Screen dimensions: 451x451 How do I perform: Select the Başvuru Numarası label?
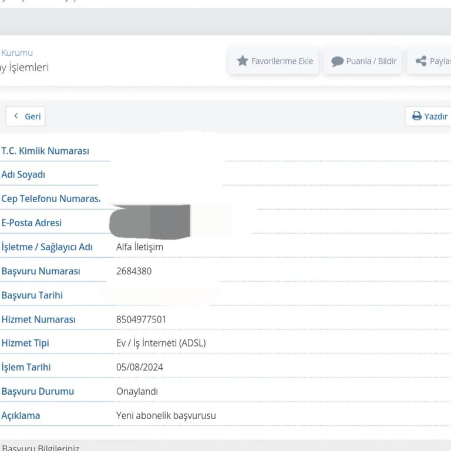[x=41, y=271]
